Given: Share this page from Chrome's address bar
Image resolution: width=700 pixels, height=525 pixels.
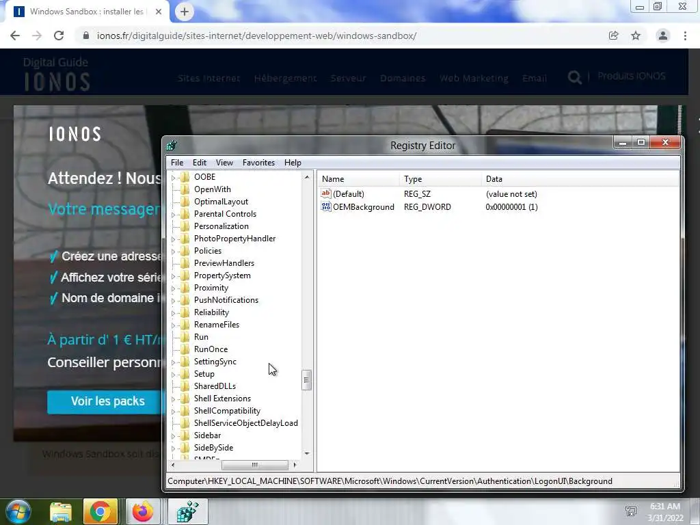Looking at the screenshot, I should point(613,36).
